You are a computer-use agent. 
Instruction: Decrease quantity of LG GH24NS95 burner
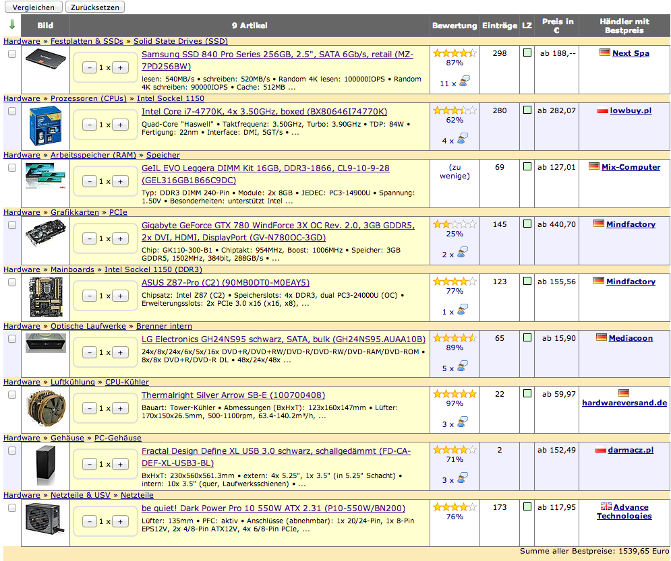90,352
